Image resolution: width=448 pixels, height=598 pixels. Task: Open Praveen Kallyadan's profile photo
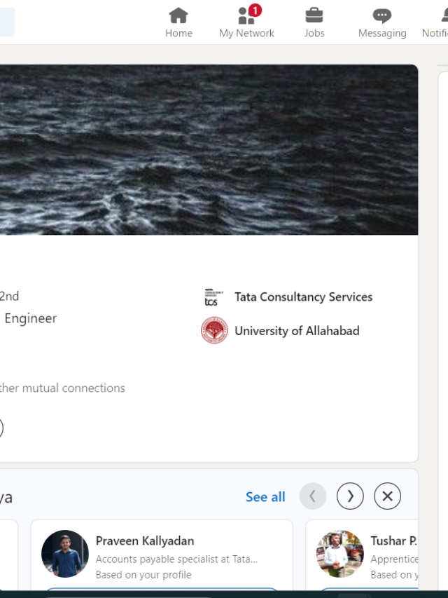click(x=65, y=554)
